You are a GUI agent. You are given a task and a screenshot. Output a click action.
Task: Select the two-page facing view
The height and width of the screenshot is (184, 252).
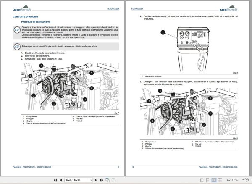pyautogui.click(x=214, y=180)
